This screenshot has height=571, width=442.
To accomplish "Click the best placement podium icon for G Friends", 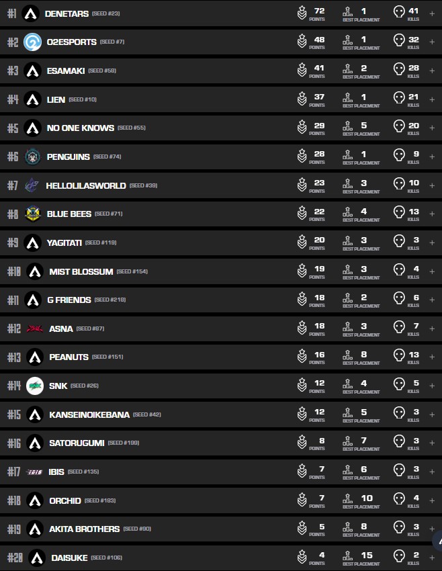I will point(347,300).
